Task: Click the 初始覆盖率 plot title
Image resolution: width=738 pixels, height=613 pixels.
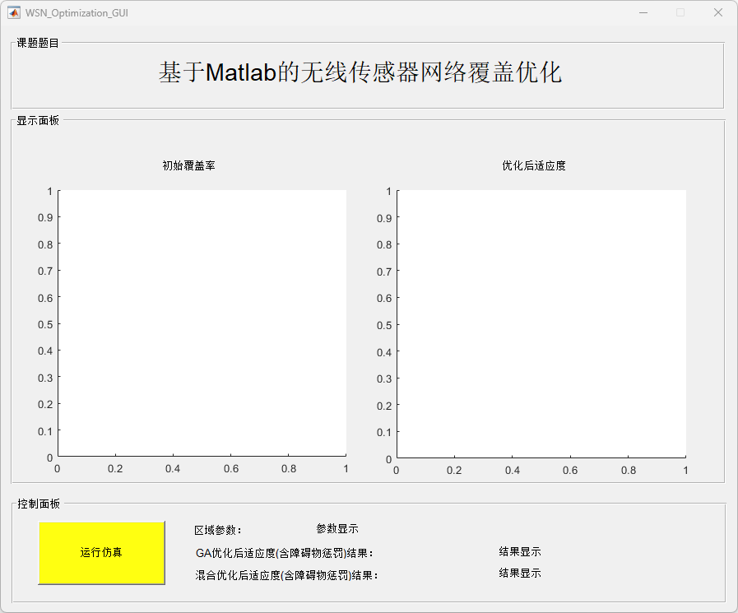Action: click(188, 165)
